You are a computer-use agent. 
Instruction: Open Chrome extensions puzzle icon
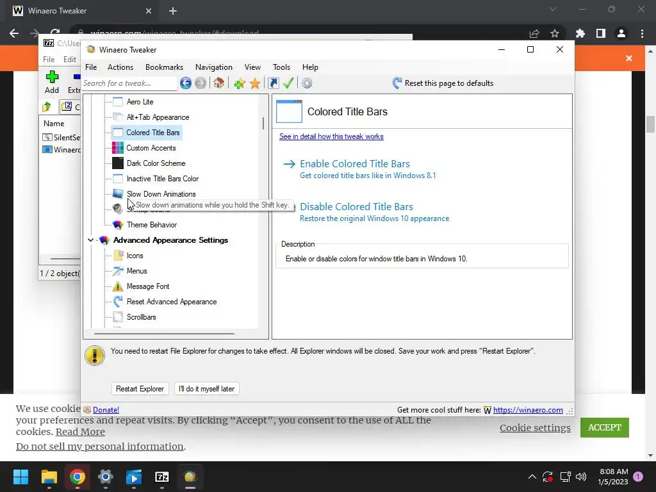click(580, 33)
